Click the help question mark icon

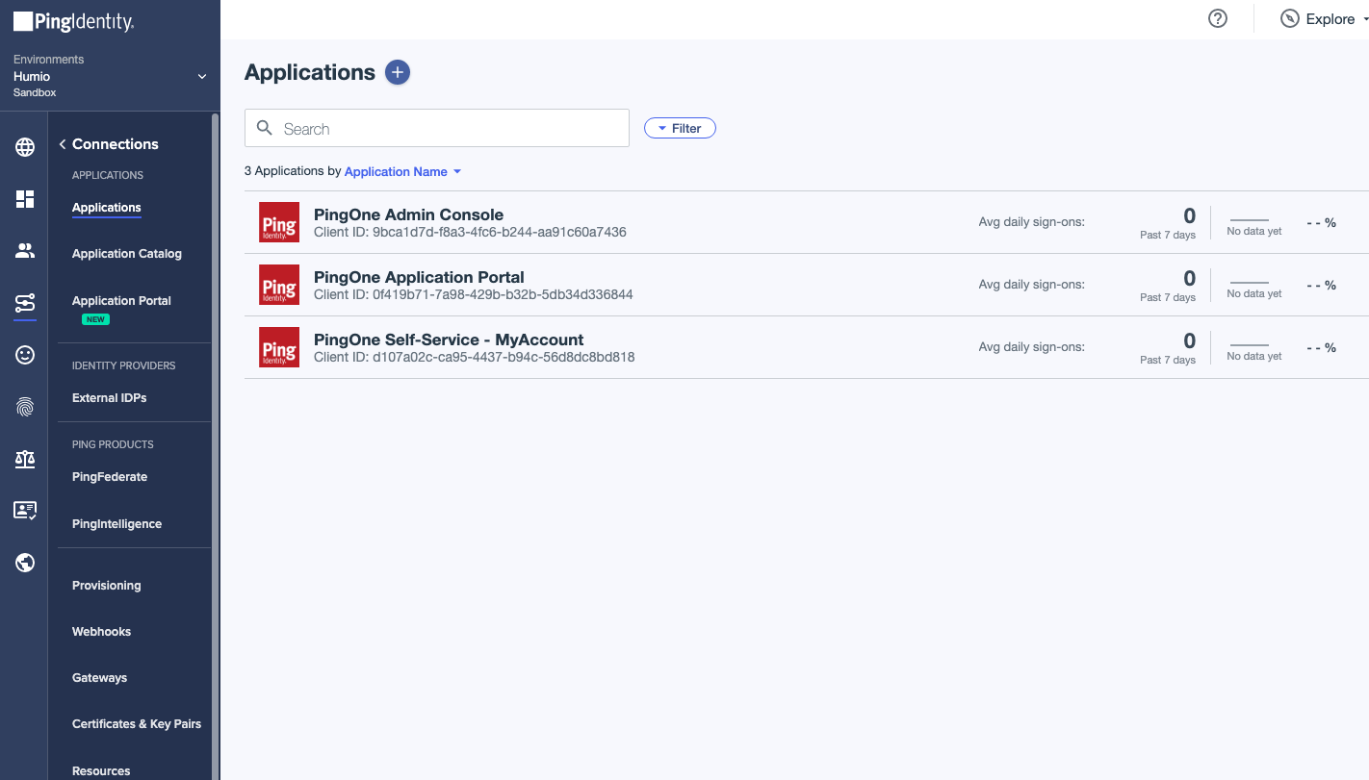click(x=1217, y=18)
